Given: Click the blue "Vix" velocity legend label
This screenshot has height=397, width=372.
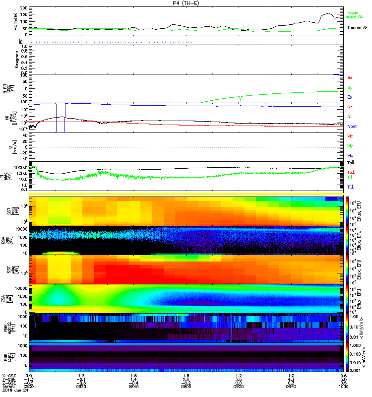Looking at the screenshot, I should pos(350,155).
